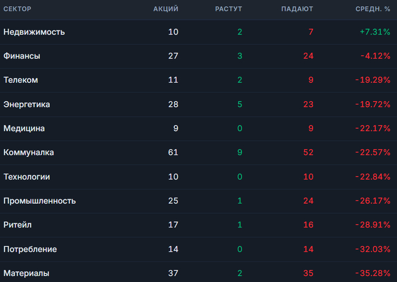This screenshot has height=282, width=397.
Task: Click the -22.57% average for Коммуналка
Action: [x=373, y=153]
